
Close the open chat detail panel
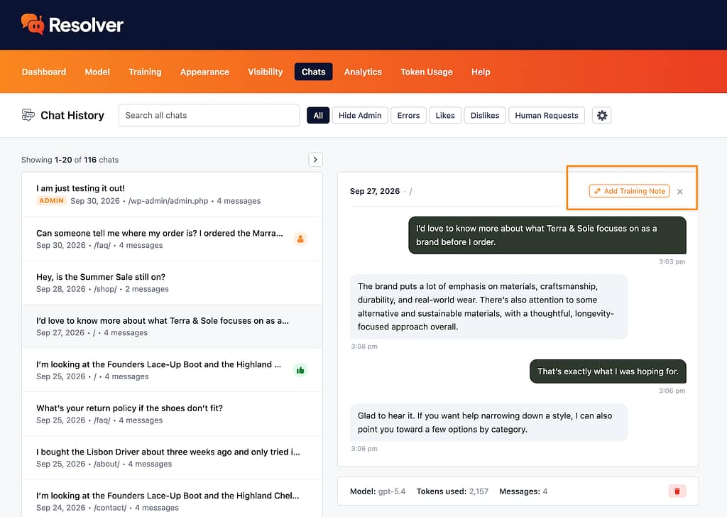click(x=679, y=192)
